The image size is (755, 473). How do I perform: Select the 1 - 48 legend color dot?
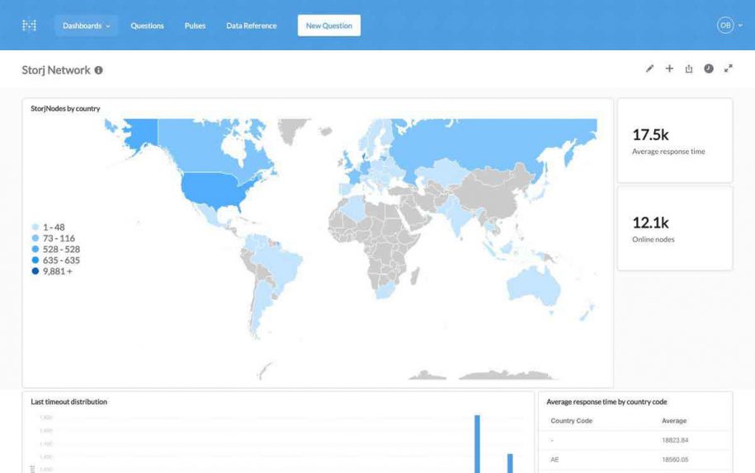[x=35, y=227]
